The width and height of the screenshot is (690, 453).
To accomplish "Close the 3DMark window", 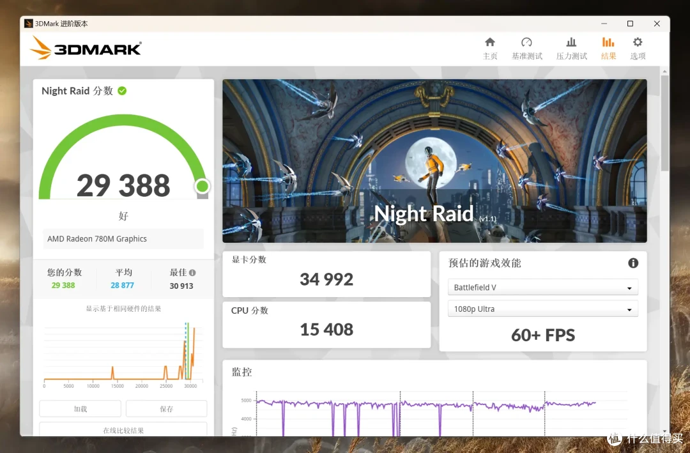I will pos(657,24).
